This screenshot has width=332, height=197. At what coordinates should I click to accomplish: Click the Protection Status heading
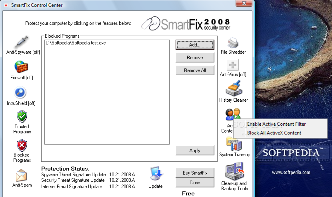click(x=65, y=169)
